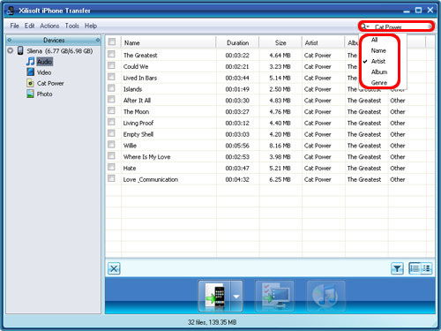The image size is (441, 331).
Task: Sort by the Size column header
Action: click(280, 42)
